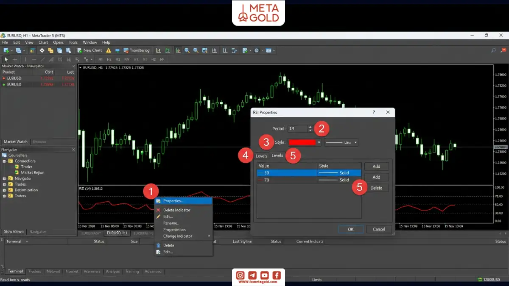
Task: Click the yellow warning triangle icon
Action: pyautogui.click(x=109, y=50)
